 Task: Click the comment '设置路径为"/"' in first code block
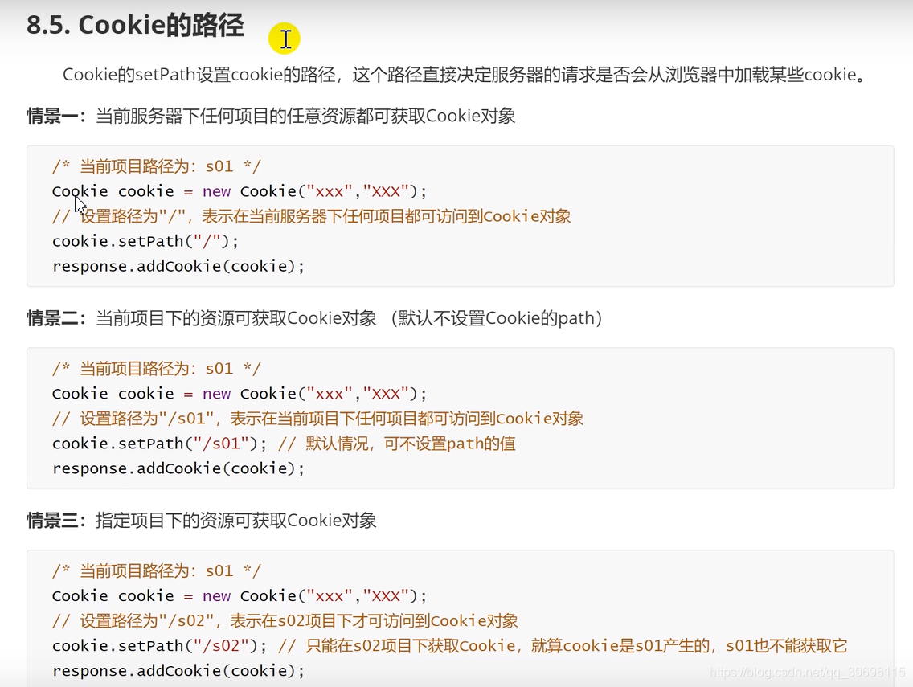(312, 217)
